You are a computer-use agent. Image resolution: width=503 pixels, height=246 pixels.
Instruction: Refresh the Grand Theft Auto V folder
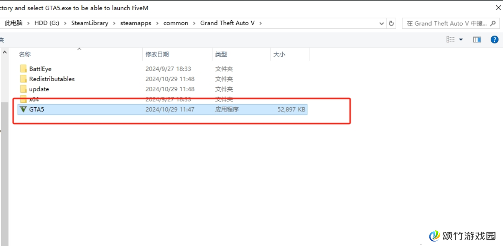click(391, 23)
